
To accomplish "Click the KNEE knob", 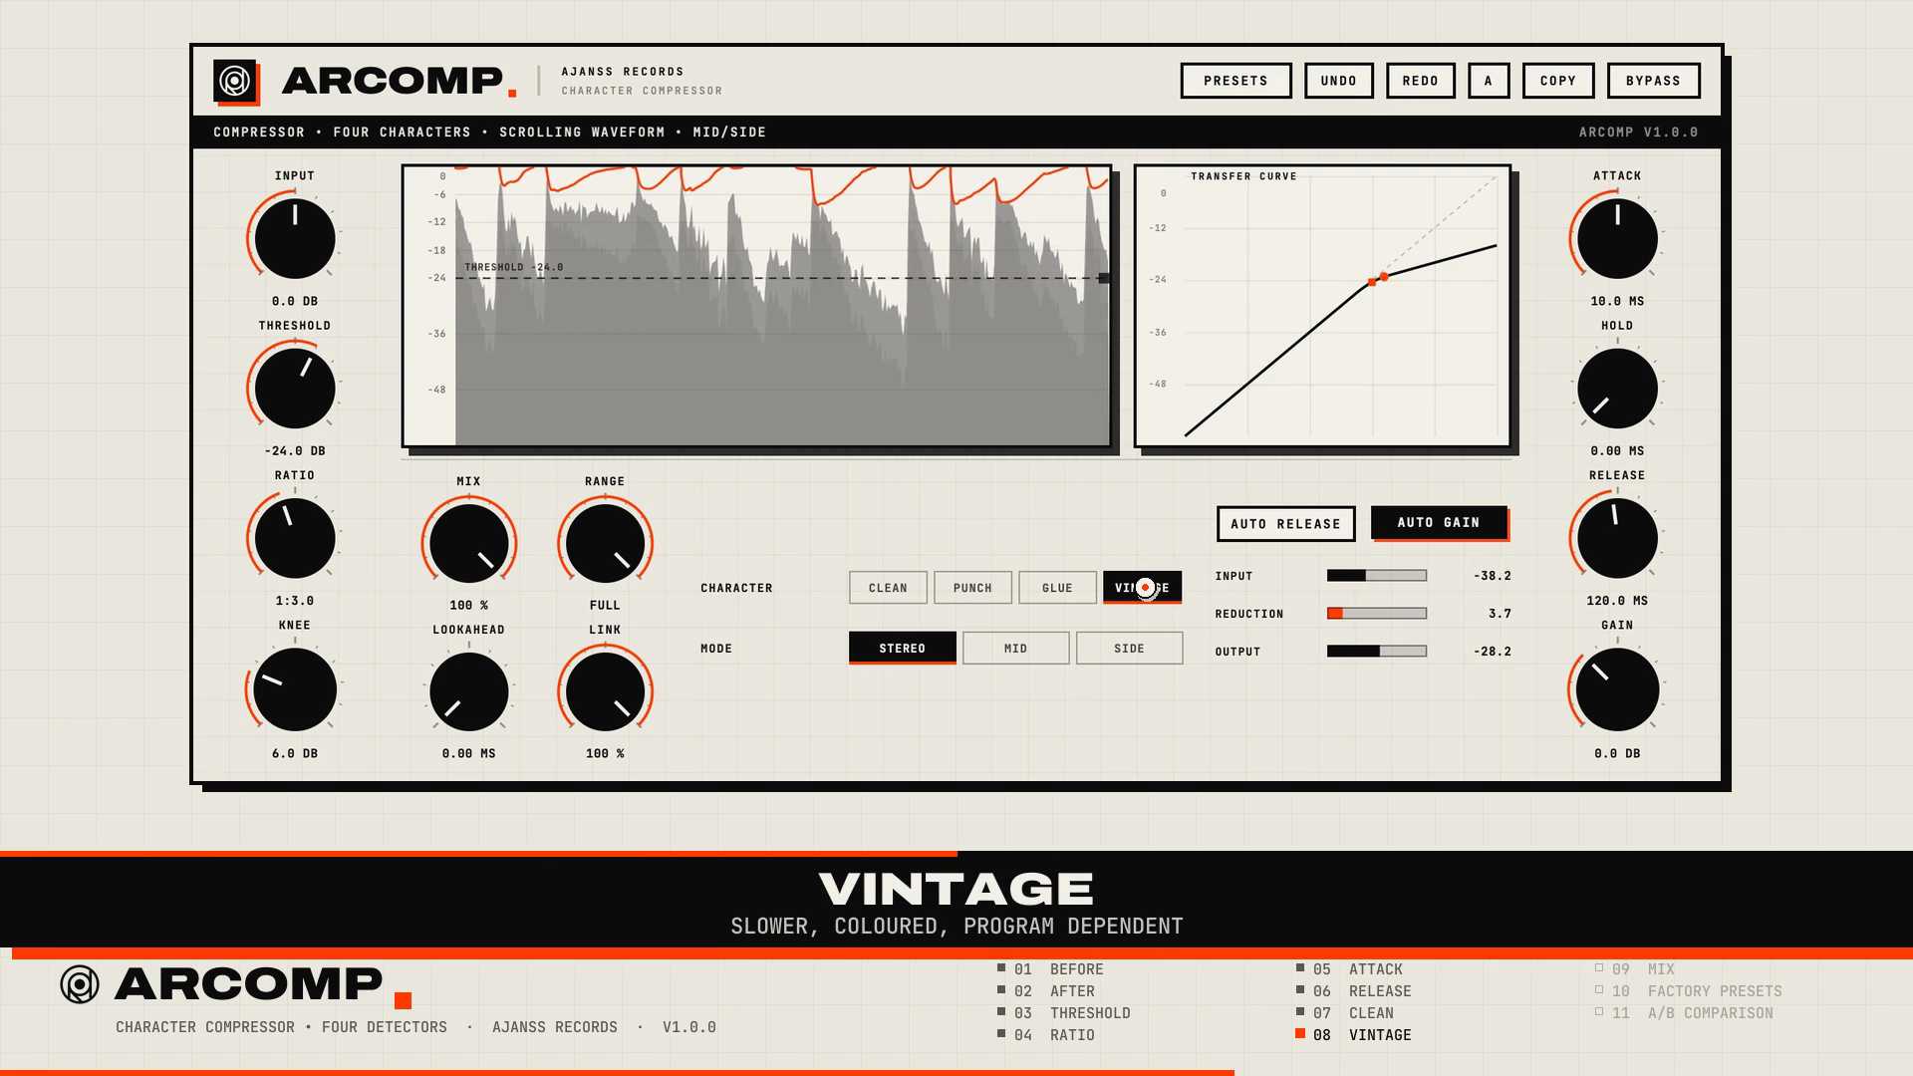I will [295, 689].
